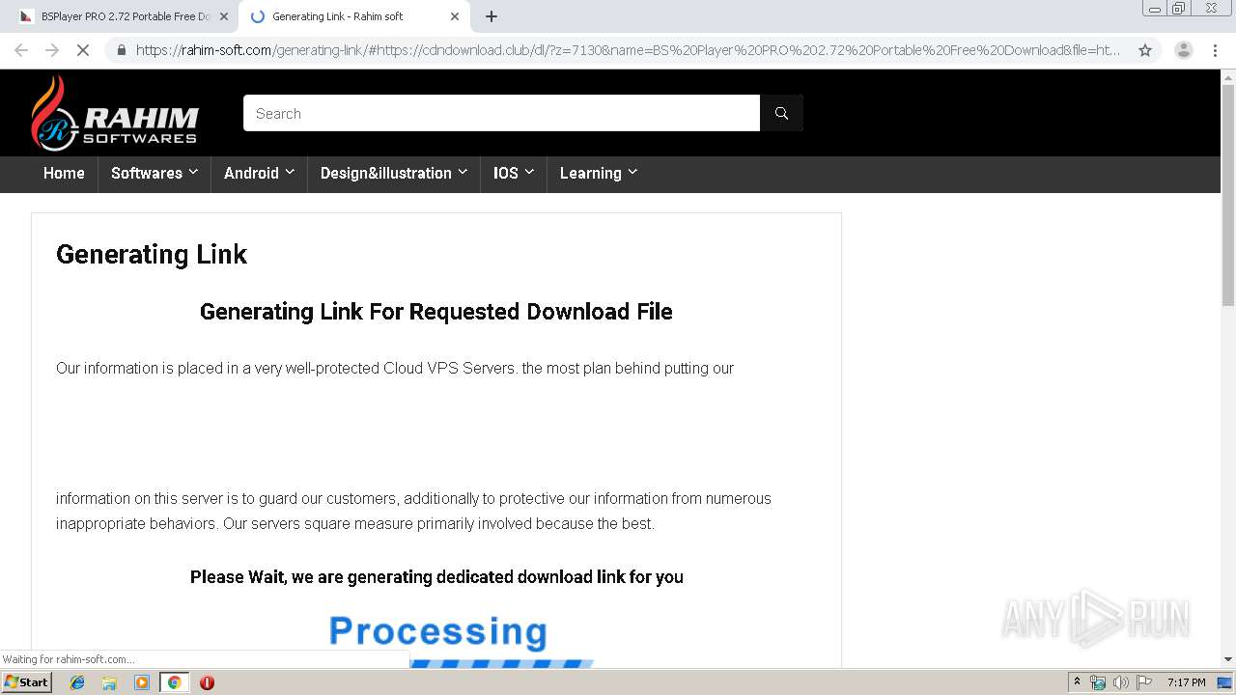Viewport: 1236px width, 695px height.
Task: Open the Chrome three-dot menu
Action: pyautogui.click(x=1216, y=50)
